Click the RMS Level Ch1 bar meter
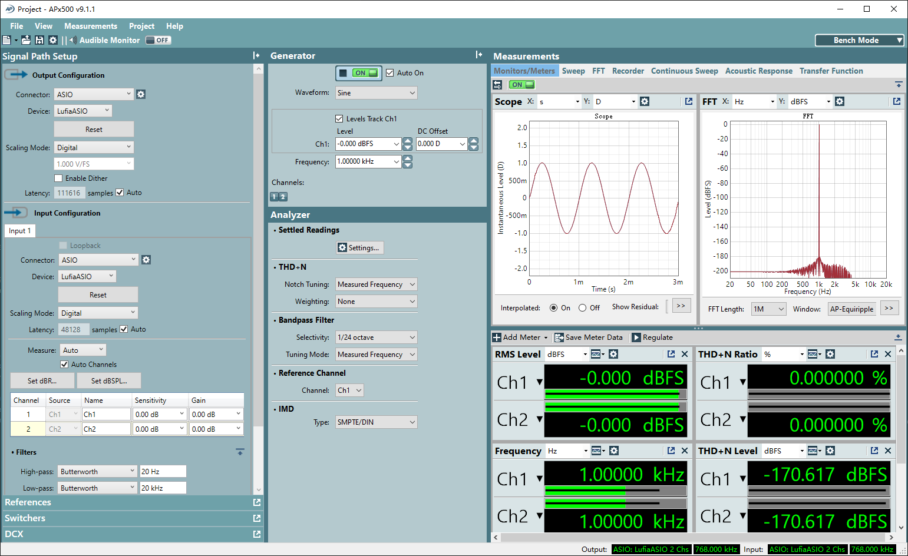This screenshot has height=556, width=908. pos(616,394)
